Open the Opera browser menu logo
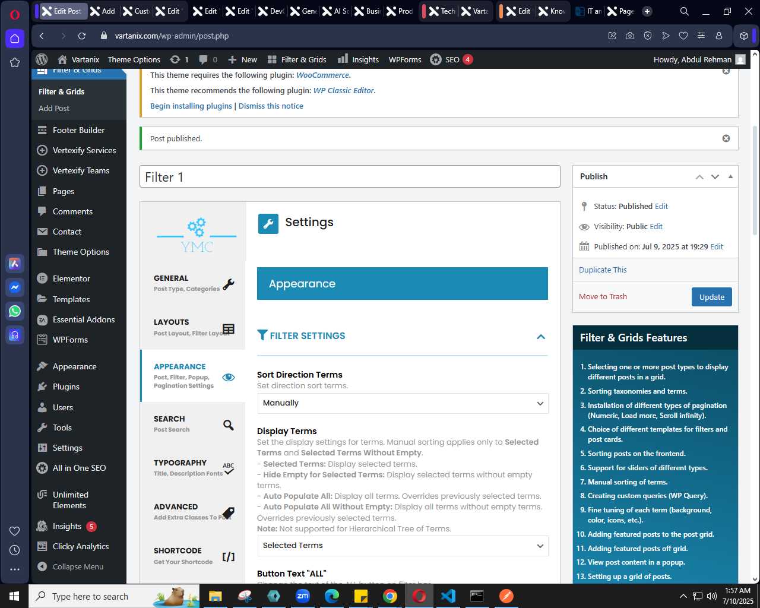The width and height of the screenshot is (760, 608). tap(15, 15)
